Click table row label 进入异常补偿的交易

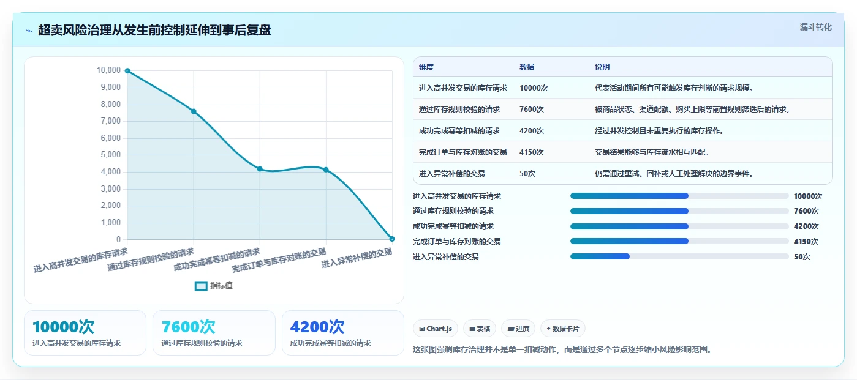coord(452,174)
